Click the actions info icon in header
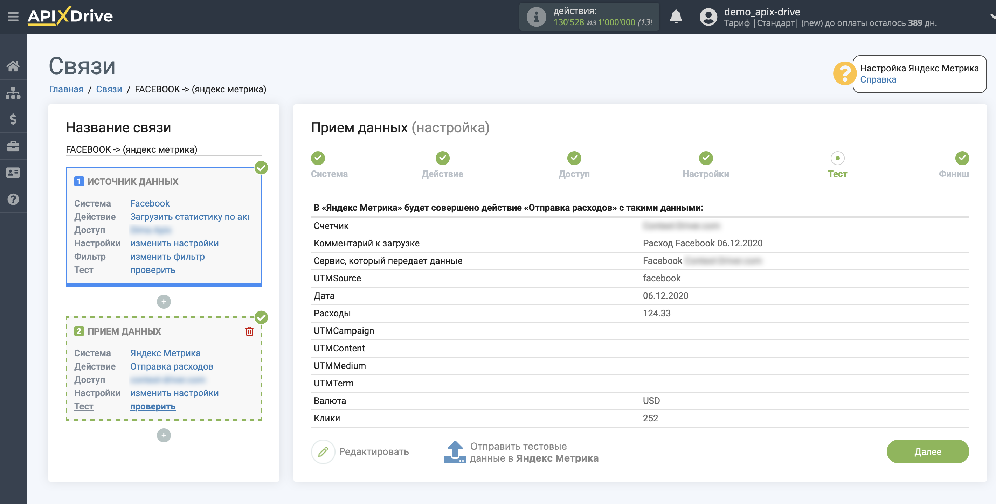Viewport: 996px width, 504px height. coord(536,16)
